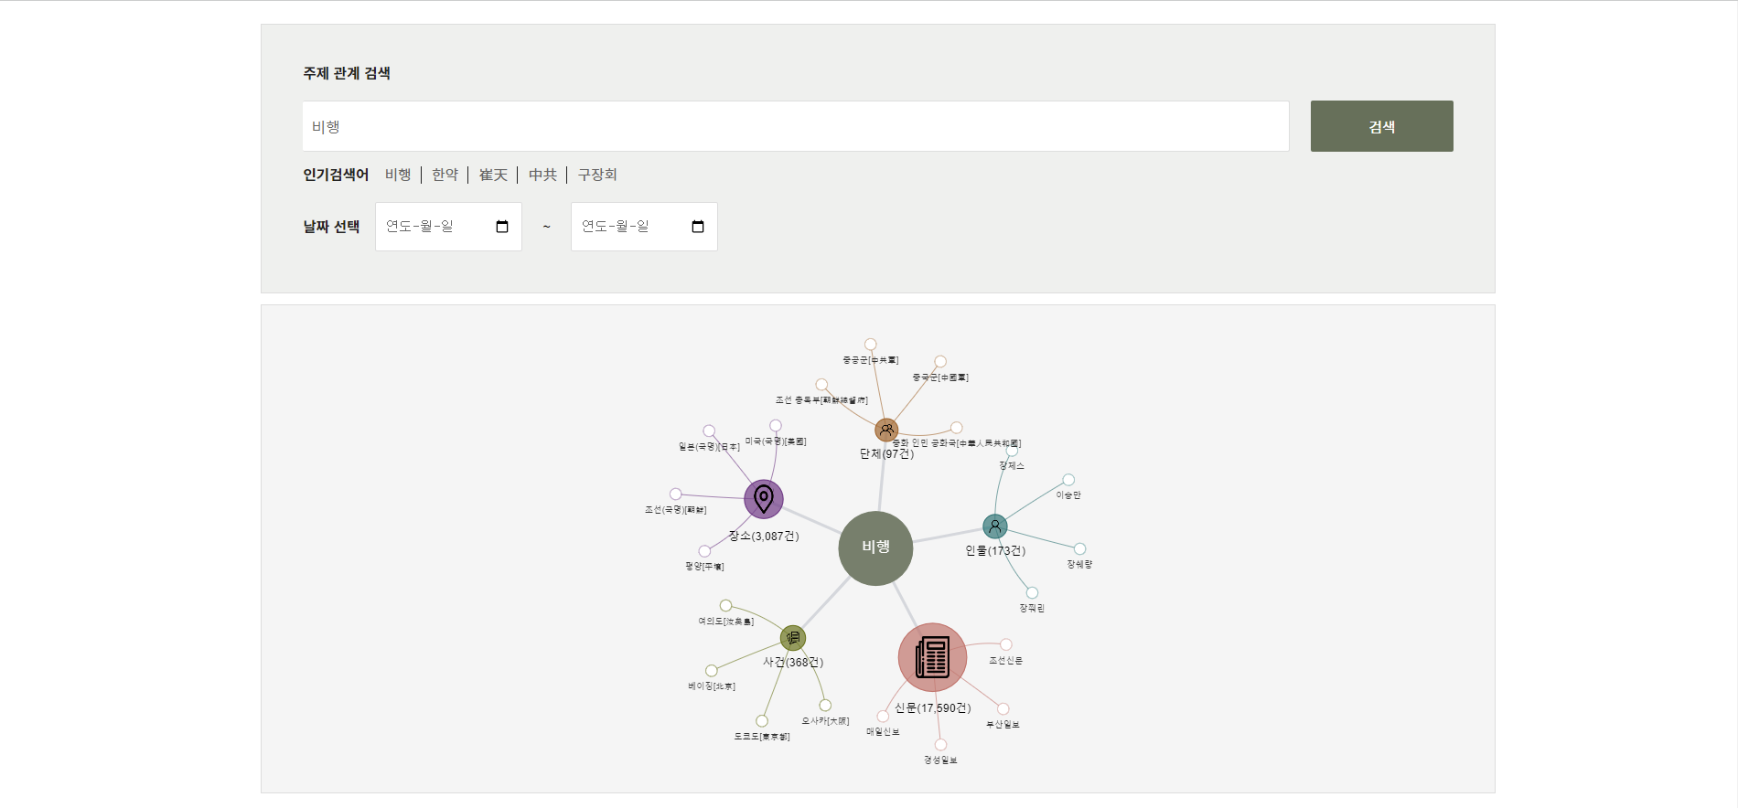Select popular keyword 구장회
The image size is (1738, 808).
click(x=597, y=175)
